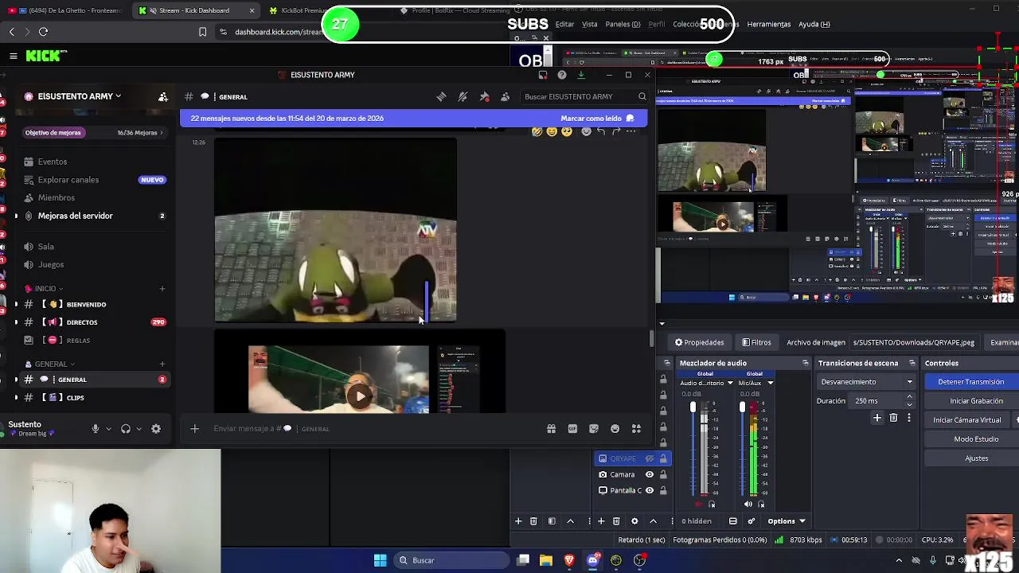
Task: Hide Camara source using eye icon
Action: tap(650, 474)
